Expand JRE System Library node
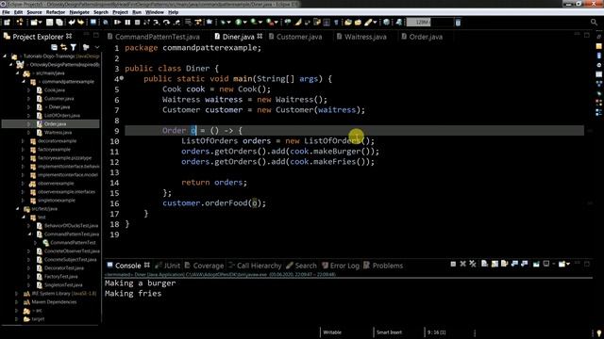 pyautogui.click(x=17, y=294)
